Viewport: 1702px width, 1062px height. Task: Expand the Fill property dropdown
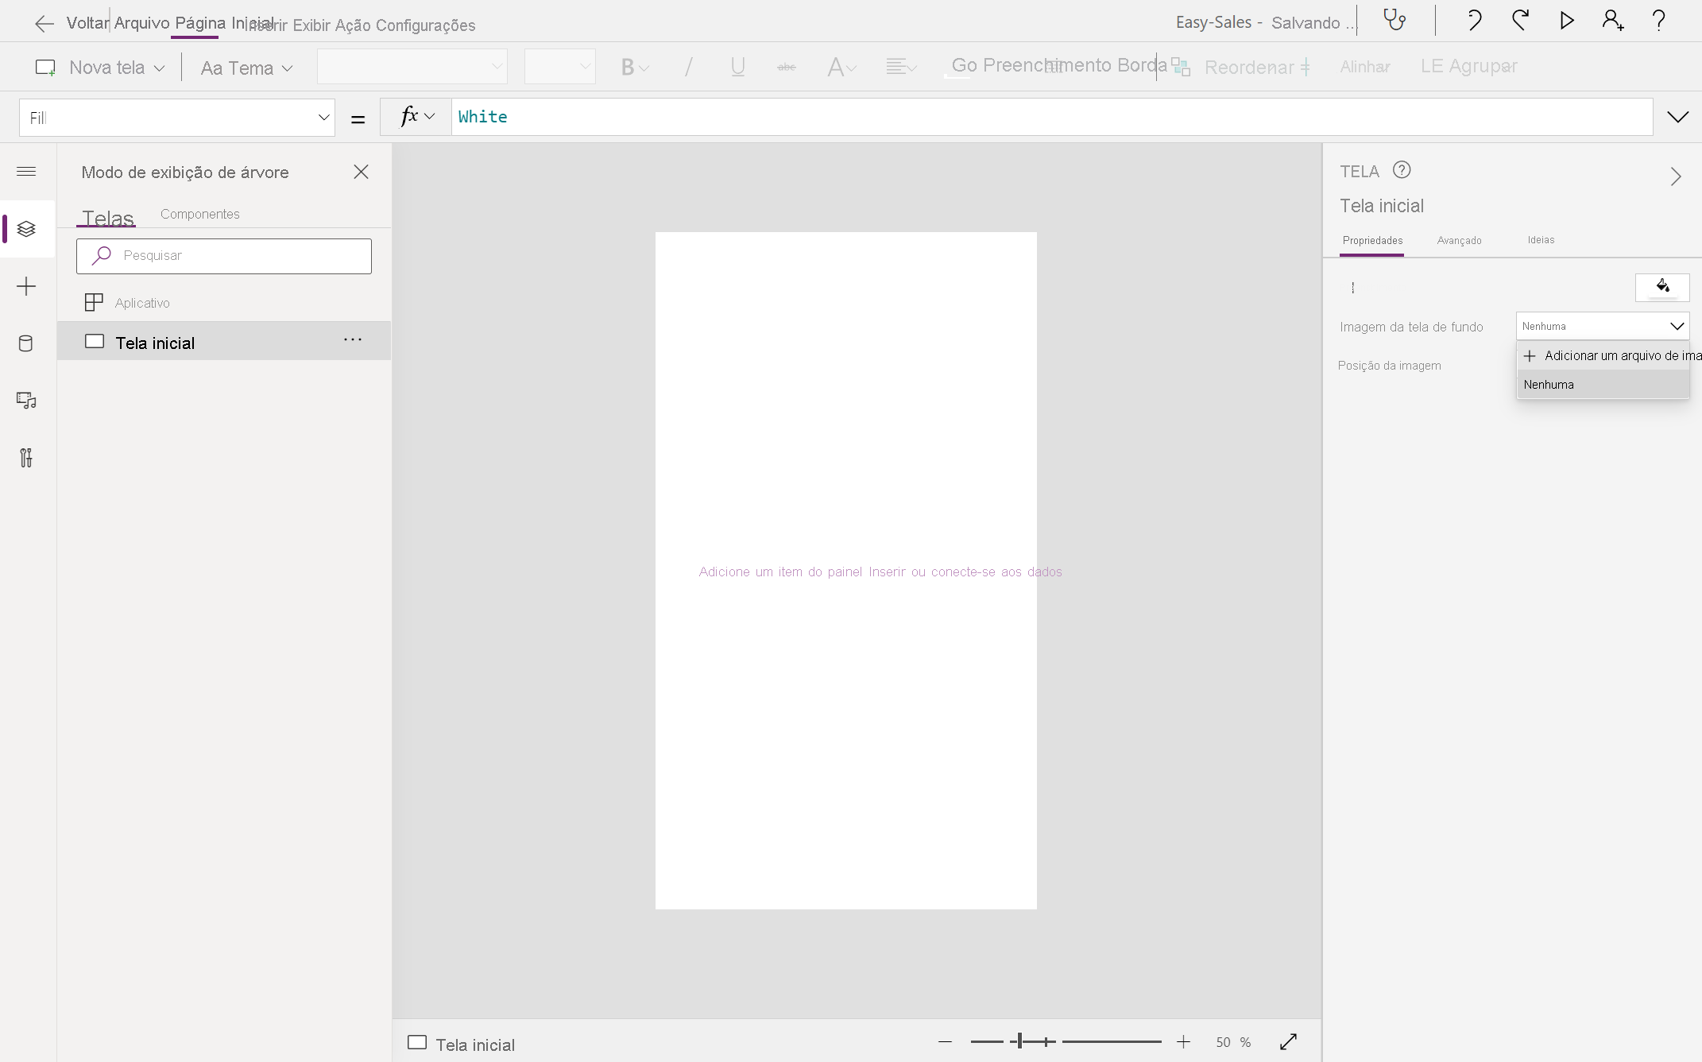point(323,118)
